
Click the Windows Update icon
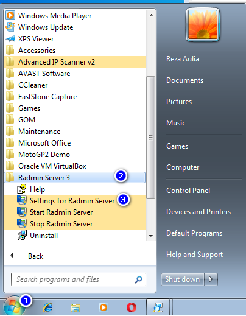pos(10,27)
